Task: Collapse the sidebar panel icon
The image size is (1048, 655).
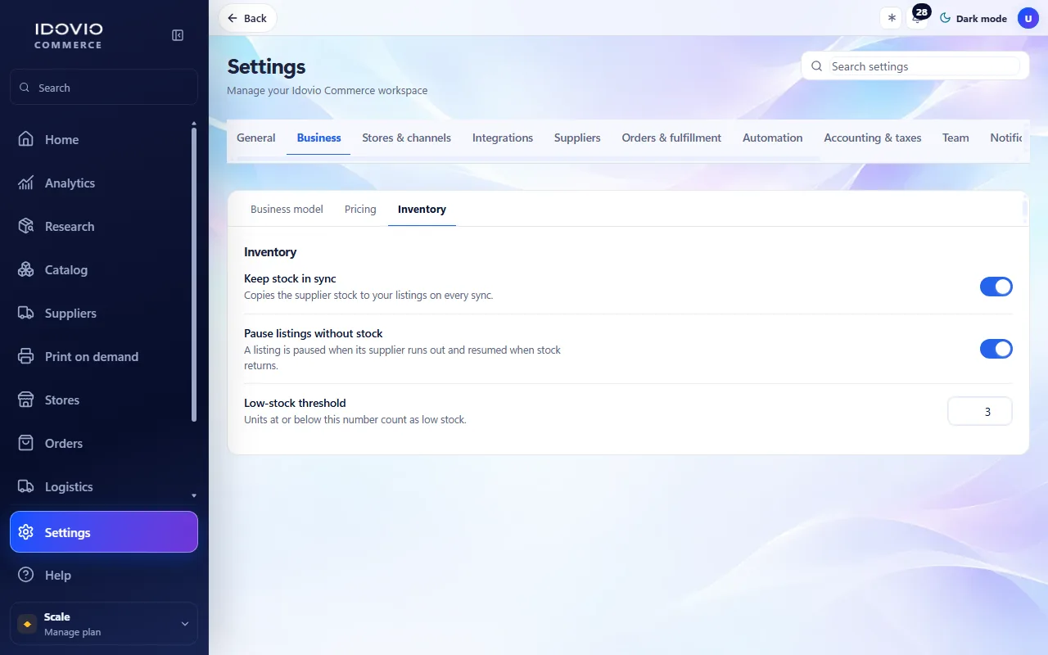Action: click(x=178, y=35)
